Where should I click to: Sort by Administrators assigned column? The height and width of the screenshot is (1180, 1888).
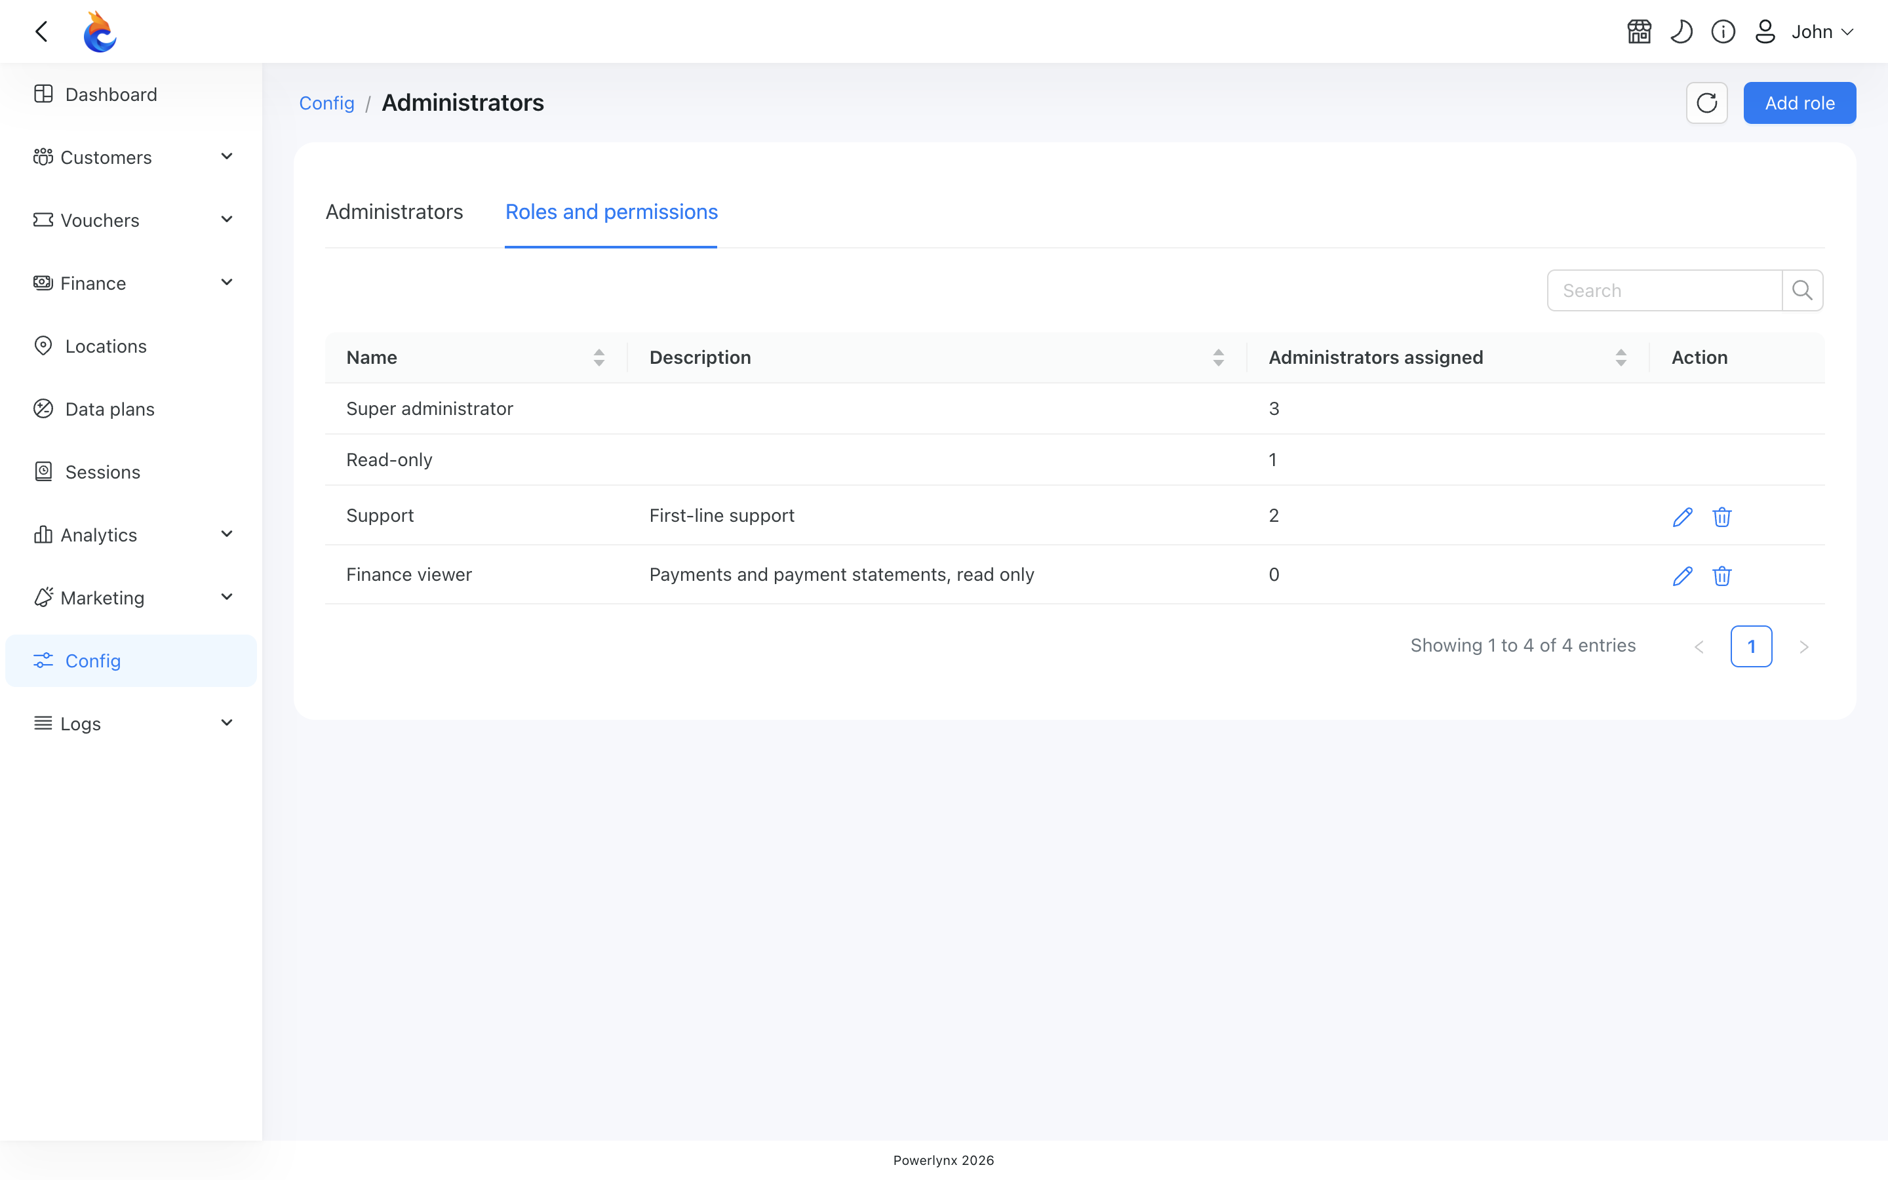[1621, 357]
